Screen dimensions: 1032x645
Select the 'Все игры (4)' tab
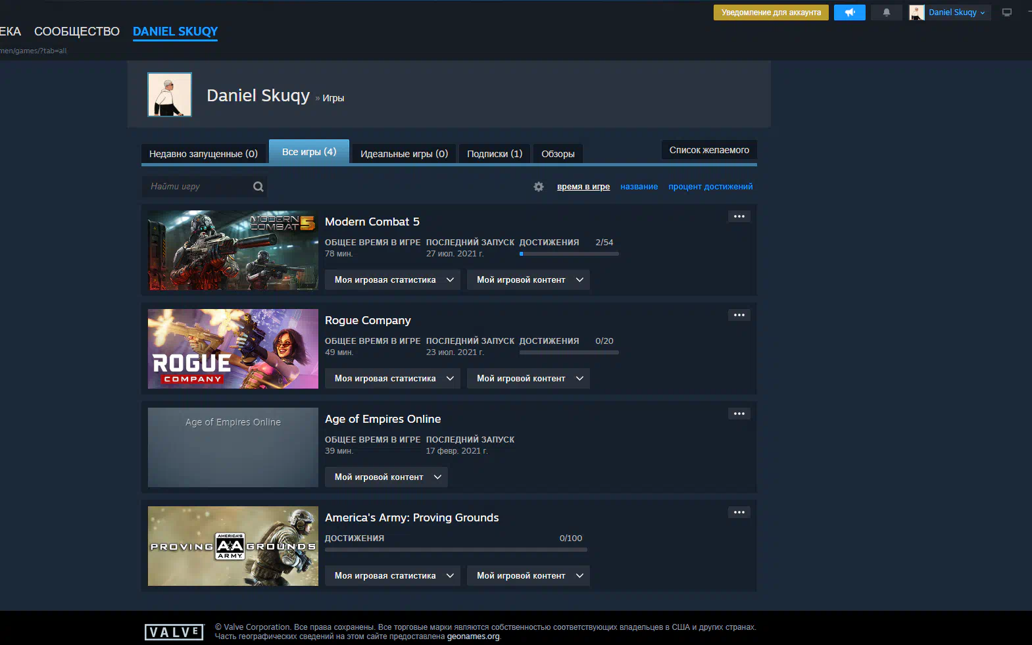tap(309, 152)
